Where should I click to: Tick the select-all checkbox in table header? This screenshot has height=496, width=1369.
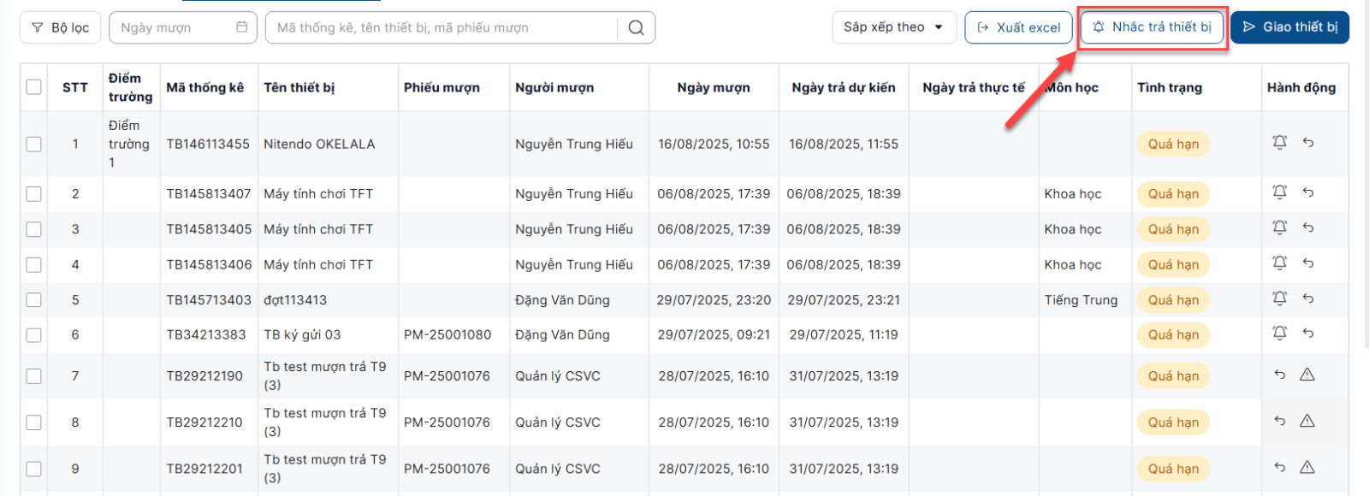34,87
